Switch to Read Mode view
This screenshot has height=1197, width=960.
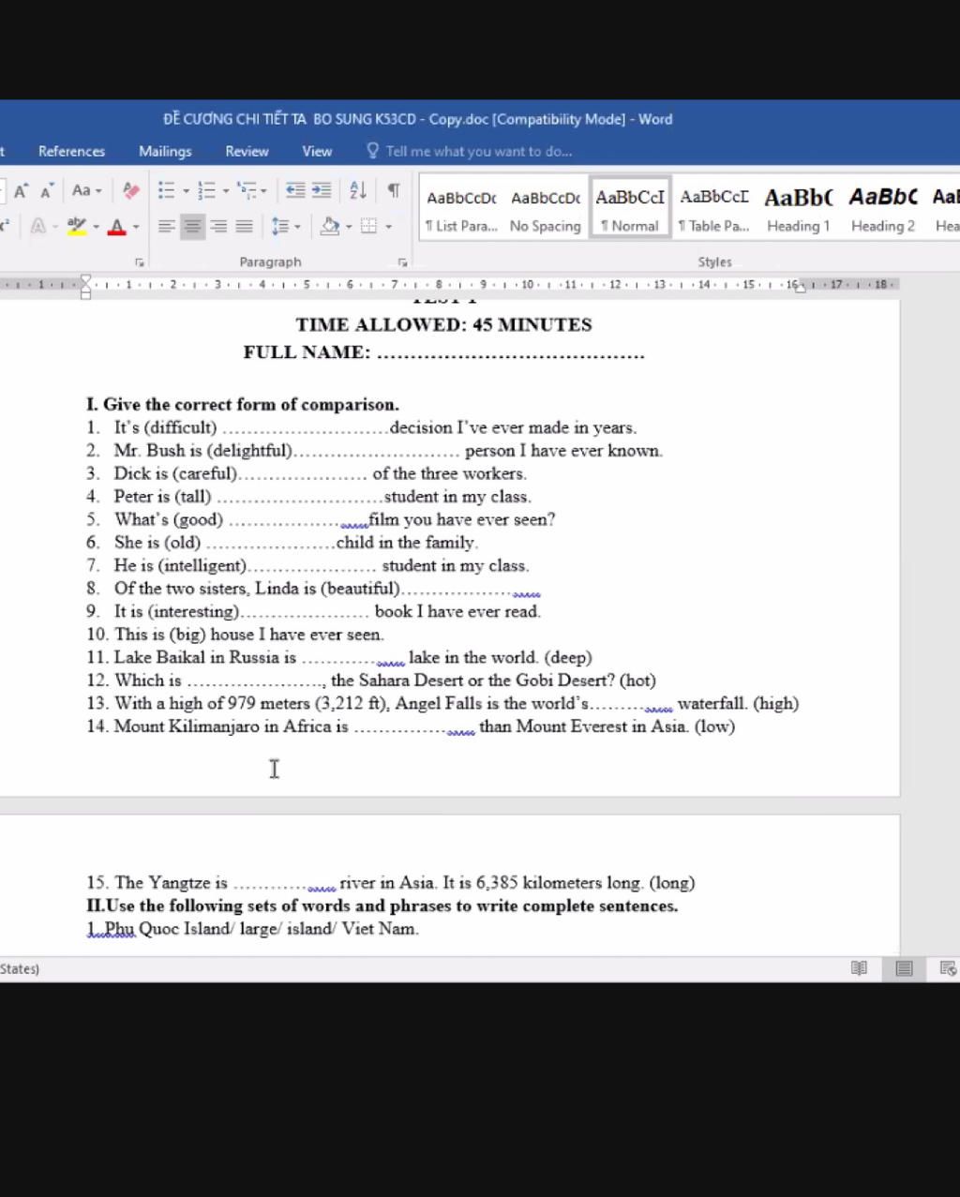[859, 968]
